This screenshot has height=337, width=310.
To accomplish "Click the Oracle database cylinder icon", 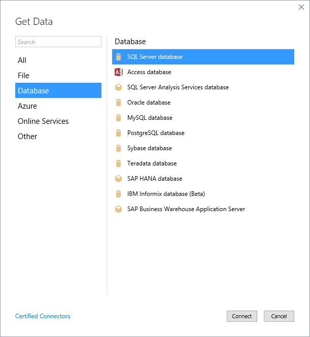I will 118,103.
